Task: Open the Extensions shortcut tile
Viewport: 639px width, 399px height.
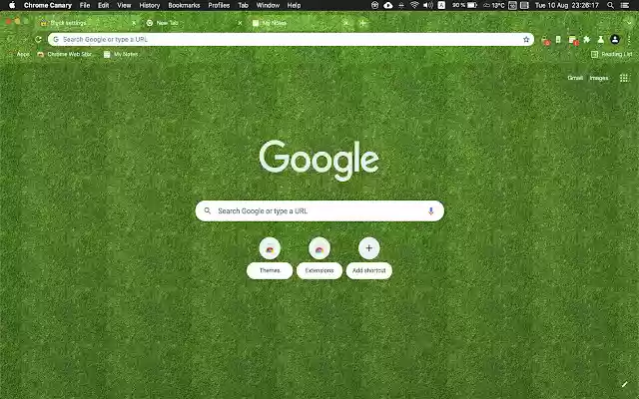Action: (x=319, y=258)
